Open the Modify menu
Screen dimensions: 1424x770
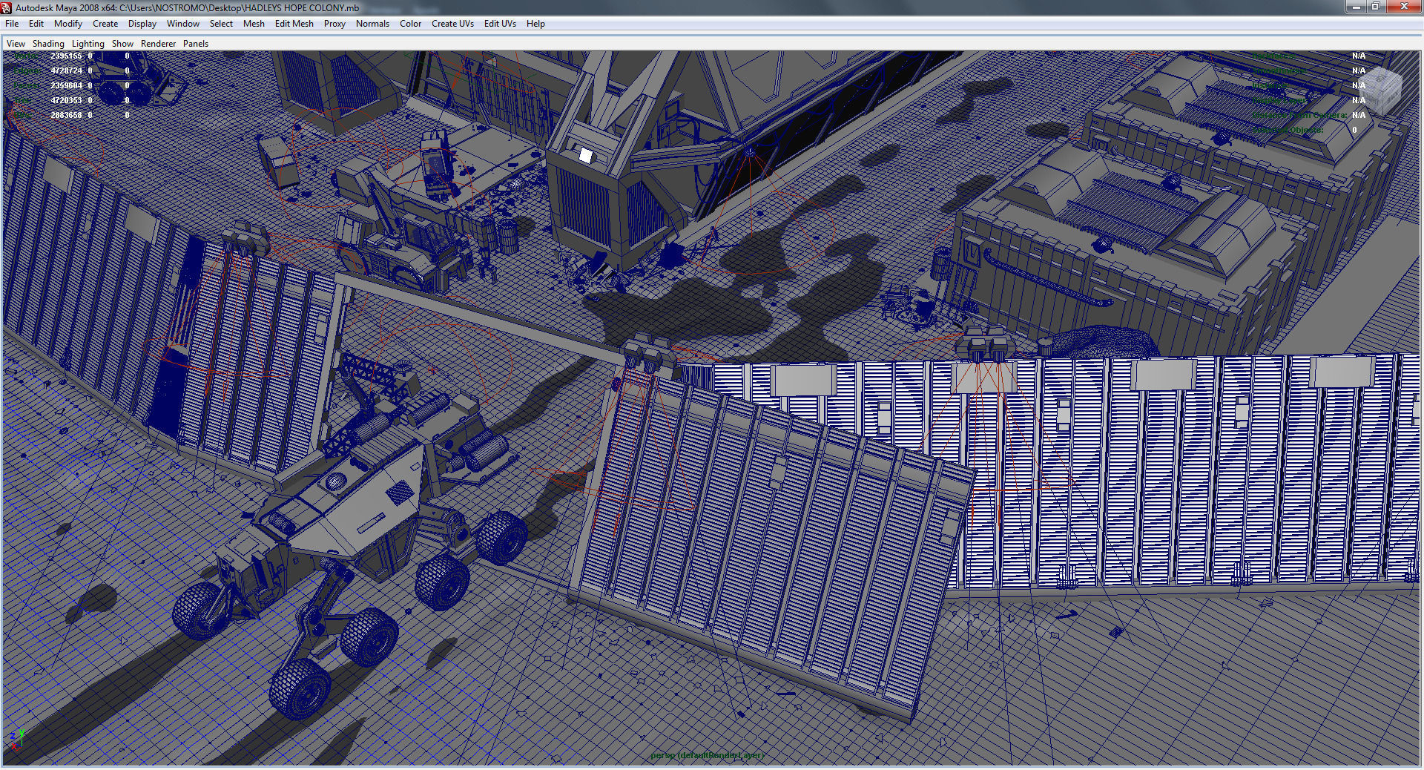[x=68, y=24]
